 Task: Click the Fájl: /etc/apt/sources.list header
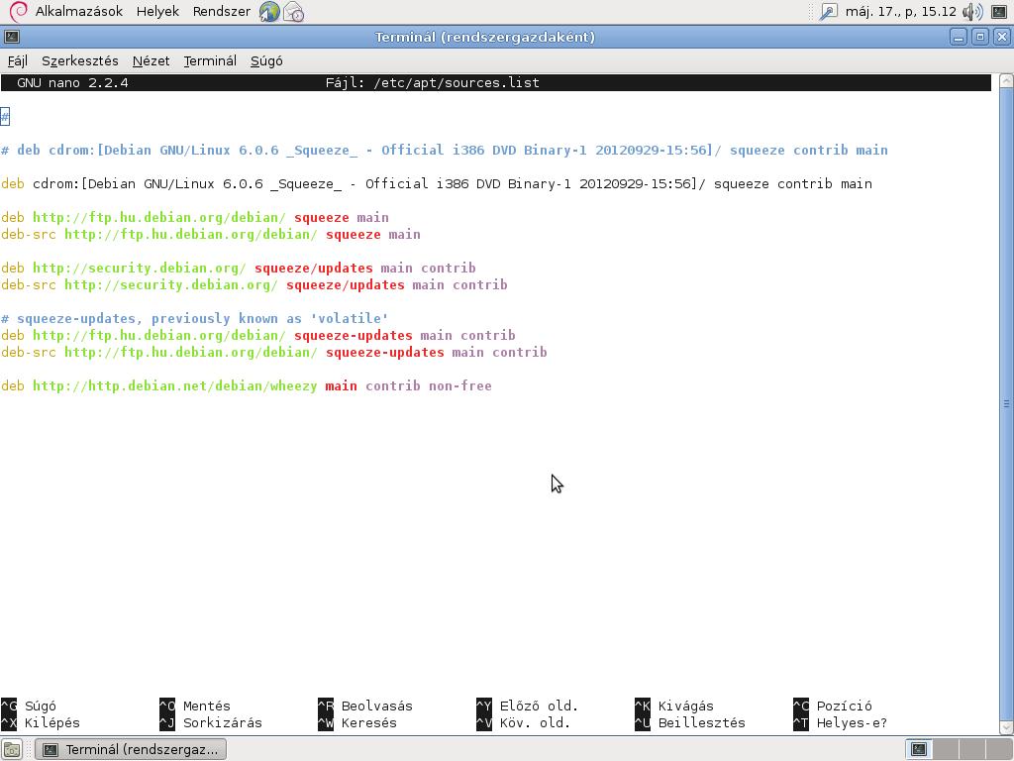click(x=432, y=83)
